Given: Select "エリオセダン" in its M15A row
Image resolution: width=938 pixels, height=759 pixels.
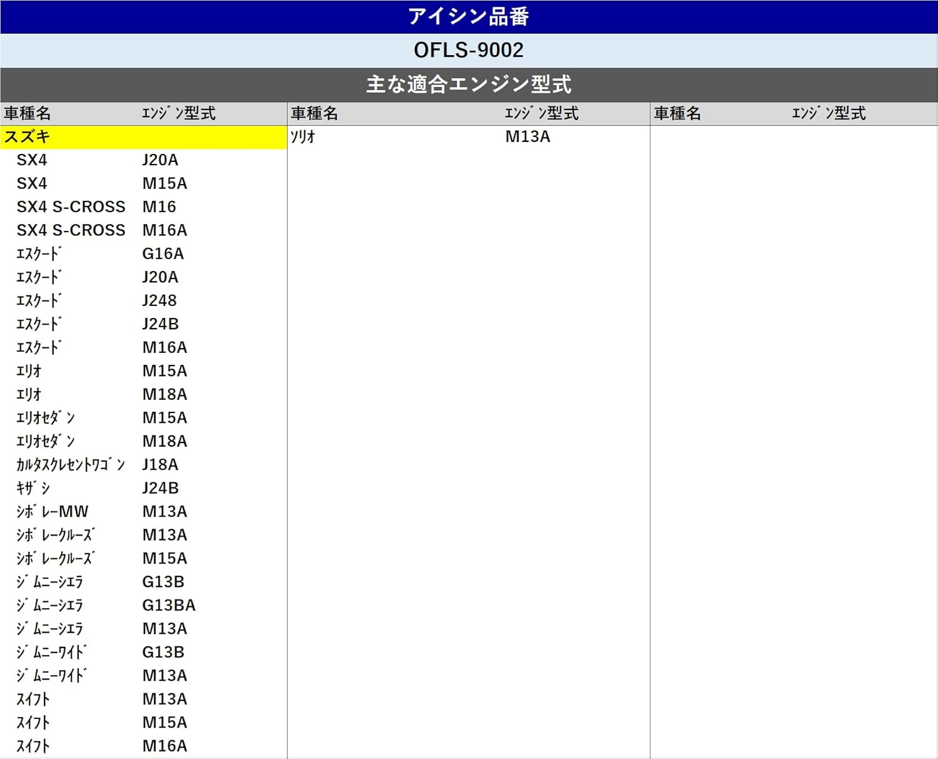Looking at the screenshot, I should 46,418.
